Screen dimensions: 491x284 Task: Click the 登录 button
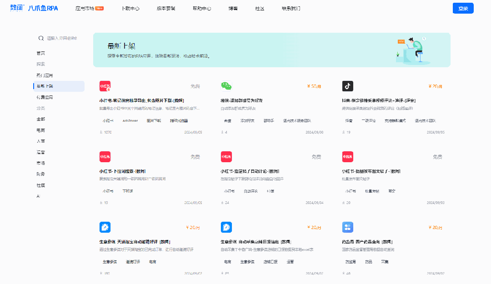[x=463, y=8]
